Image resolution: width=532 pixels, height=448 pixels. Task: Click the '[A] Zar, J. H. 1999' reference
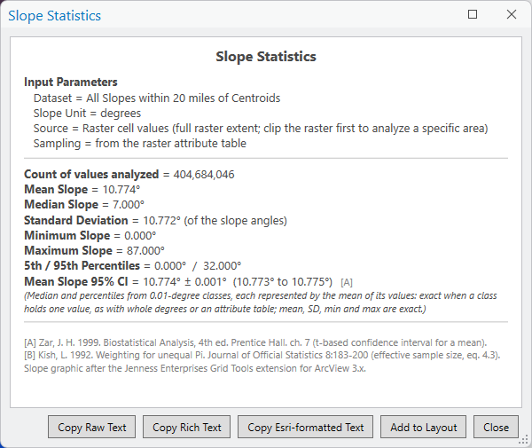[255, 342]
